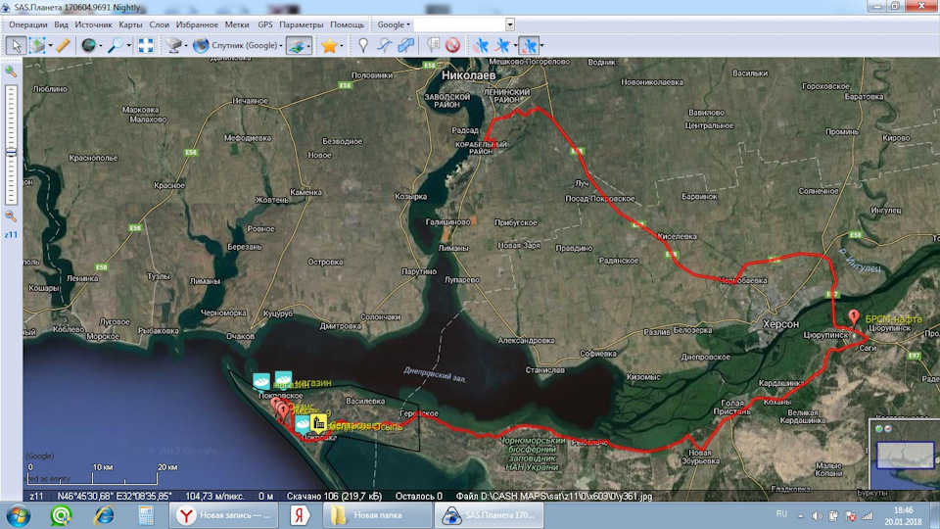Switch to Новая папка explorer window
The width and height of the screenshot is (940, 529).
coord(377,515)
